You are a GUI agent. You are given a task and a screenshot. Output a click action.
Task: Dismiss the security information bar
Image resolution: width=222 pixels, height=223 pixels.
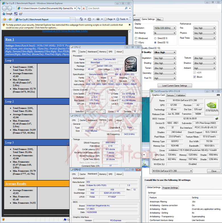pos(129,25)
